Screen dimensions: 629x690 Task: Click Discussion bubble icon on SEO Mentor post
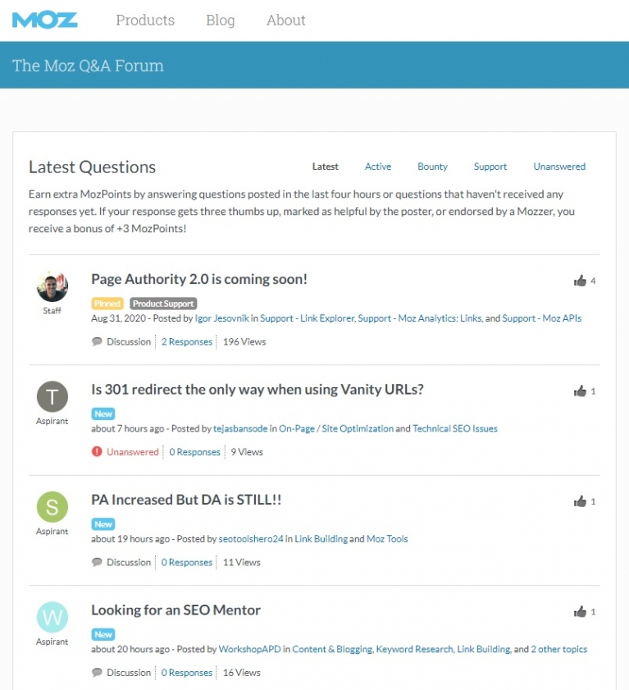click(97, 673)
